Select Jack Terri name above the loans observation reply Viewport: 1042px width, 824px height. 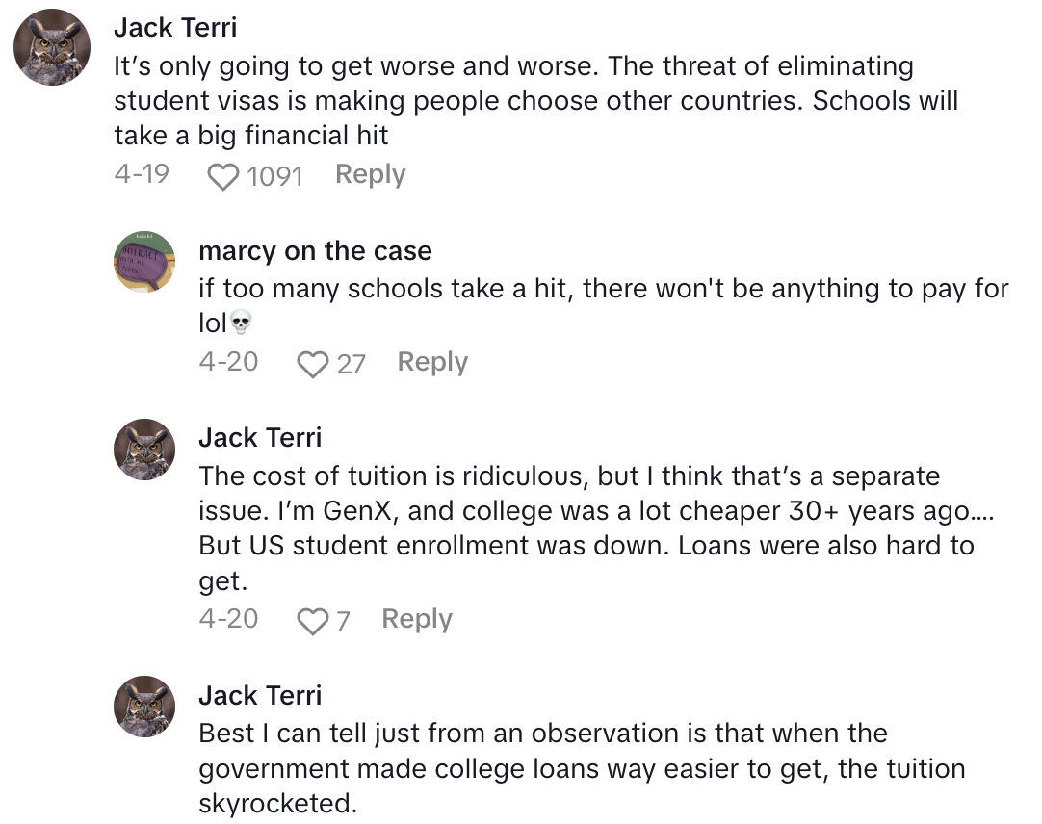tap(260, 695)
